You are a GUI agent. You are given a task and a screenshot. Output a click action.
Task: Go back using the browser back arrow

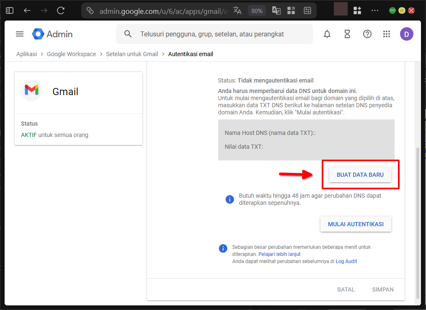point(27,10)
